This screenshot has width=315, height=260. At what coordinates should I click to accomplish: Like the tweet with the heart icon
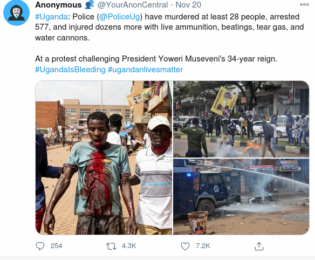pyautogui.click(x=185, y=246)
